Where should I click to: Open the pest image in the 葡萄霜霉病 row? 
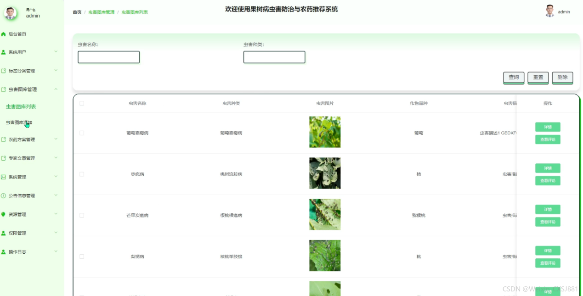325,132
